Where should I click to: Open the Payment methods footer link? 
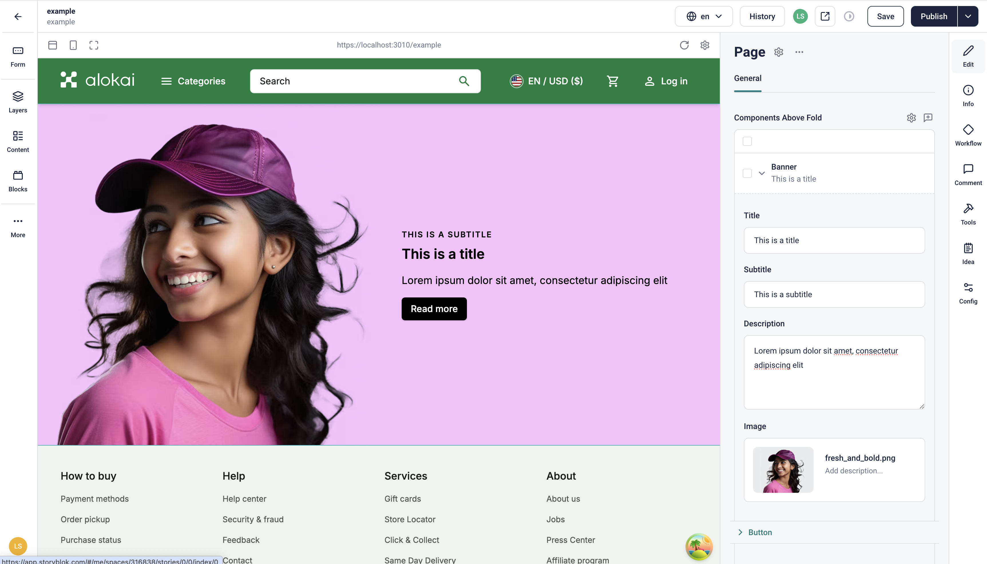pyautogui.click(x=94, y=499)
